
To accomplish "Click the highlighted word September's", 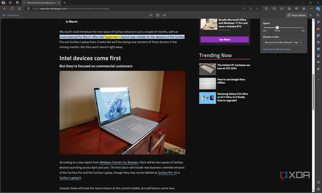I will coord(112,37).
